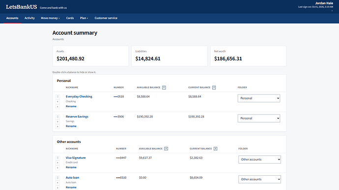This screenshot has height=190, width=339.
Task: Click move-up arrow beside Everyday Checking
Action: coord(57,102)
